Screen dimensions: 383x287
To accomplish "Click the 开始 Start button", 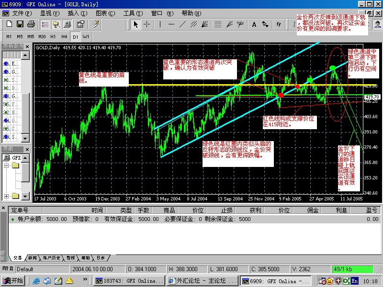I will click(x=12, y=281).
